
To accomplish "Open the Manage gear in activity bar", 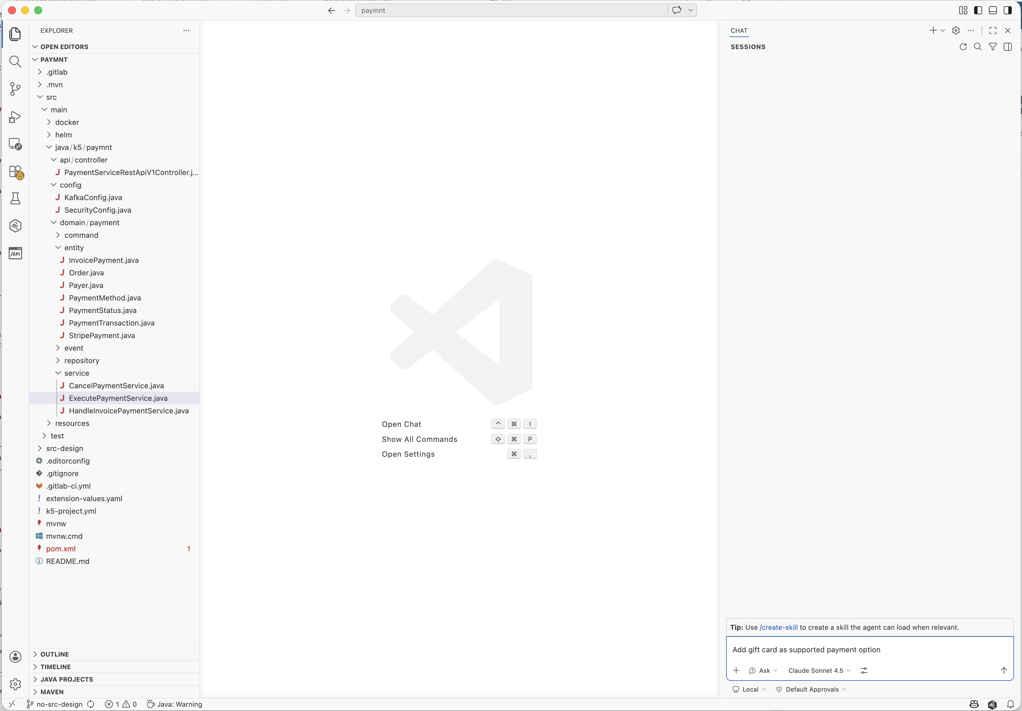I will click(15, 684).
